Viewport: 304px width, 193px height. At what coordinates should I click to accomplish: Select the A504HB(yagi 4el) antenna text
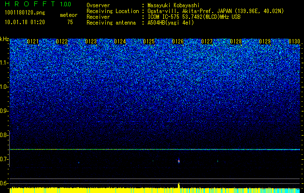(171, 23)
